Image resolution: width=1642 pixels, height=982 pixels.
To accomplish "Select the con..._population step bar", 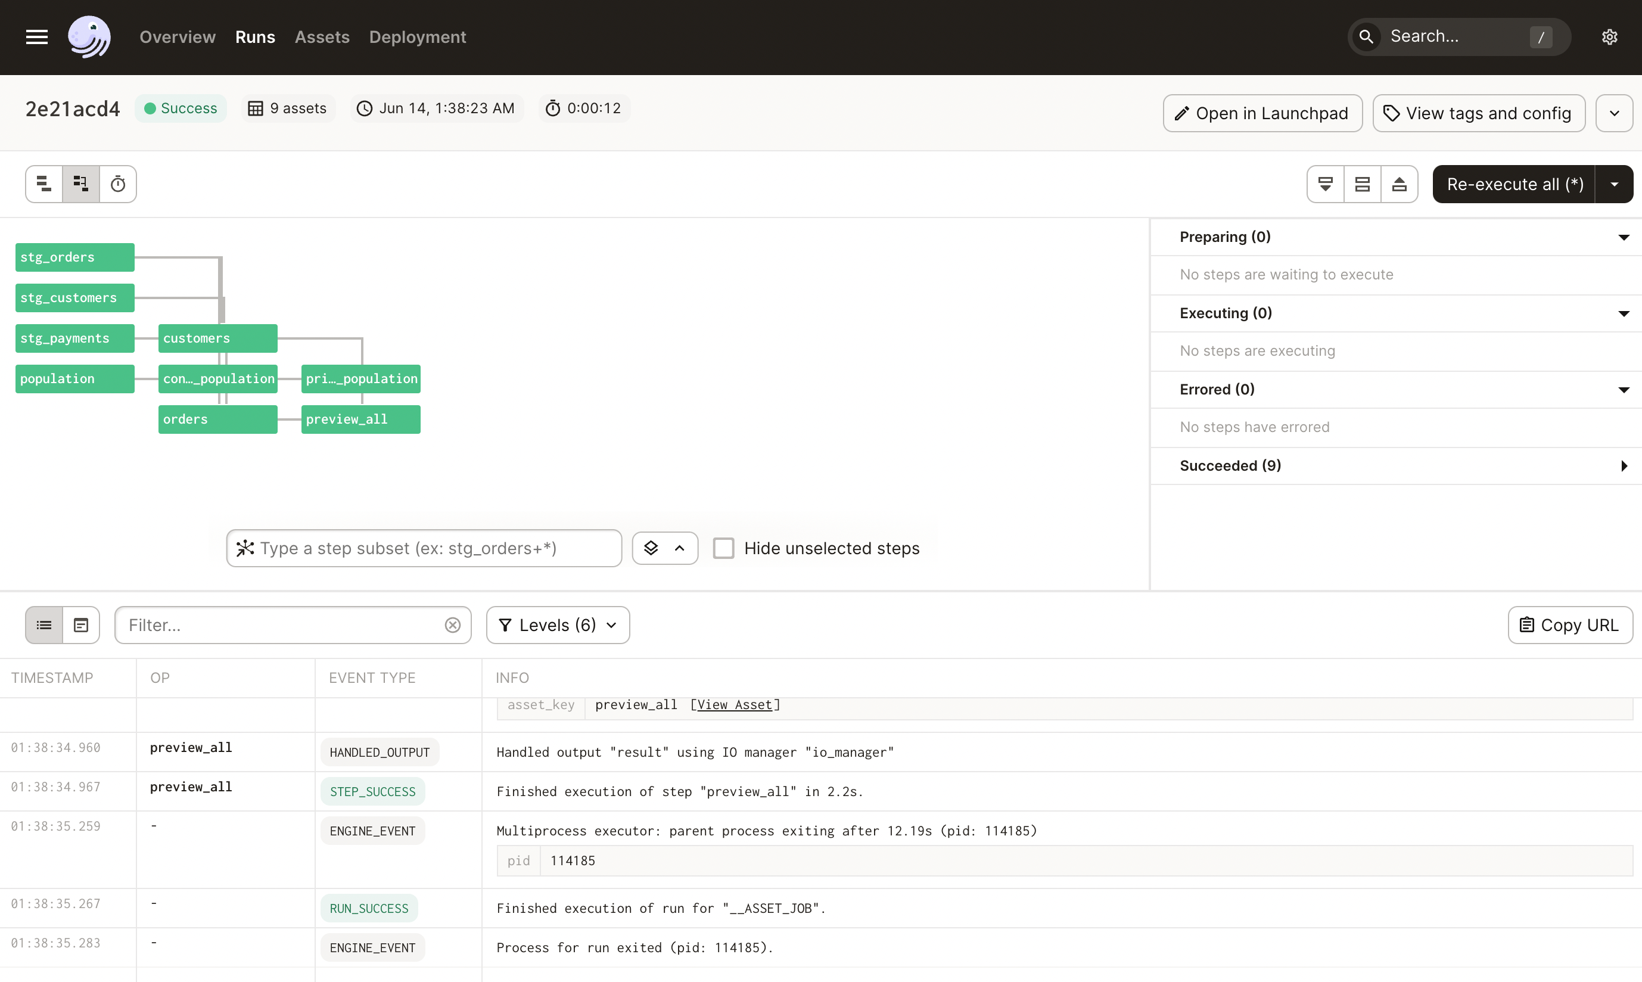I will 217,379.
